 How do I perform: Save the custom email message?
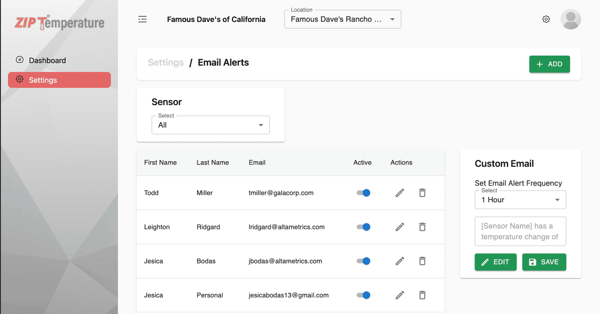(x=544, y=262)
